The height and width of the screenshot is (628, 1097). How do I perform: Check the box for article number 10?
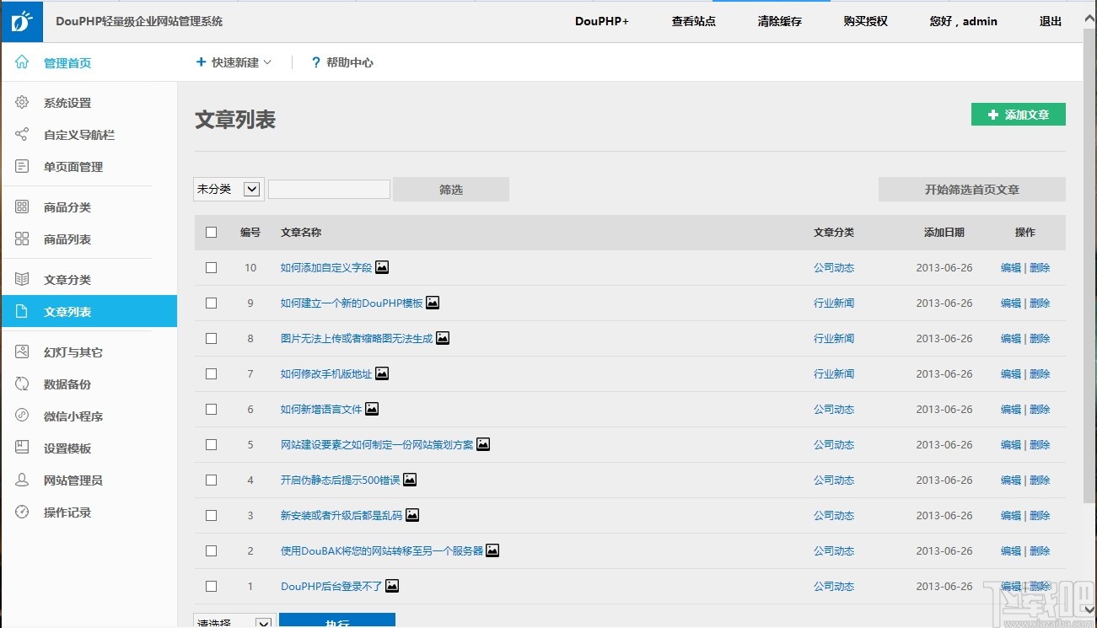(211, 267)
